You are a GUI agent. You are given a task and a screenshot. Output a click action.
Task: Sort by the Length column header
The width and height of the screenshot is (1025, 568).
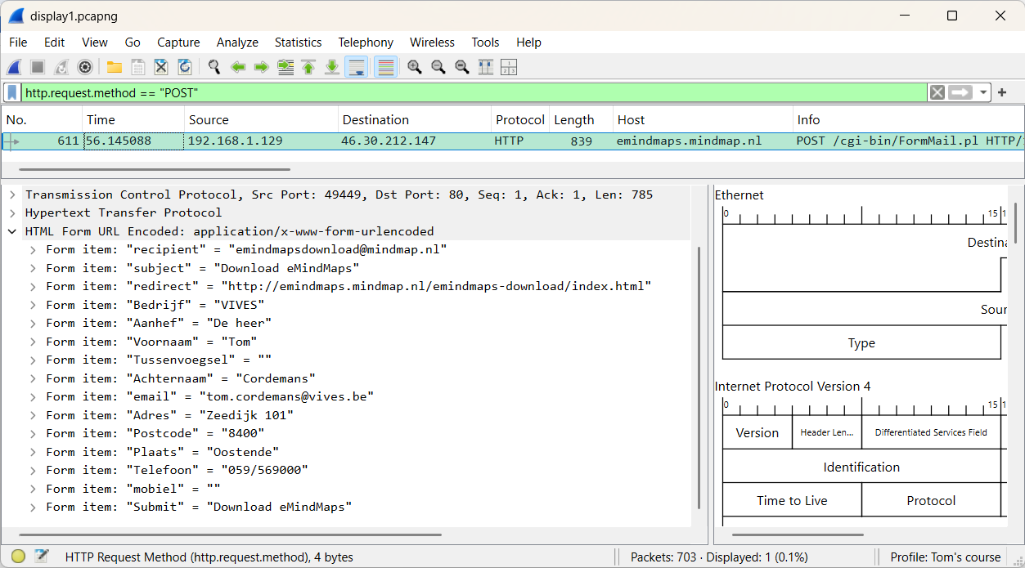click(581, 119)
